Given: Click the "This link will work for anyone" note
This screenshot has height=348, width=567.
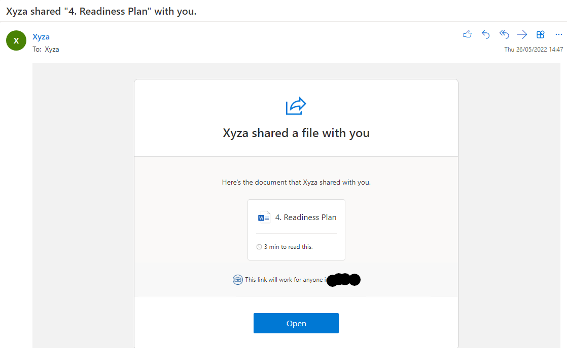Looking at the screenshot, I should tap(284, 280).
